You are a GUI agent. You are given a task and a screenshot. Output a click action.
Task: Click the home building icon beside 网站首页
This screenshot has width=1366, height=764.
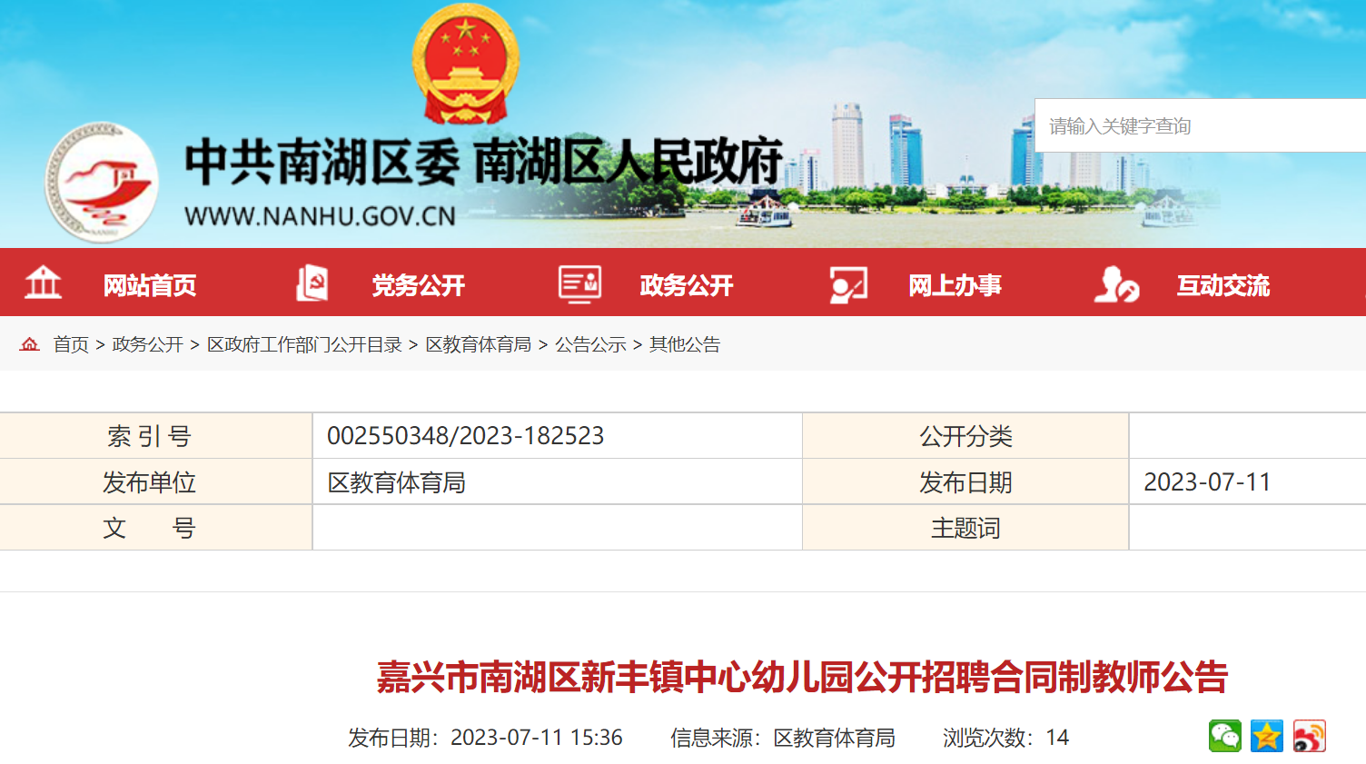click(x=43, y=283)
